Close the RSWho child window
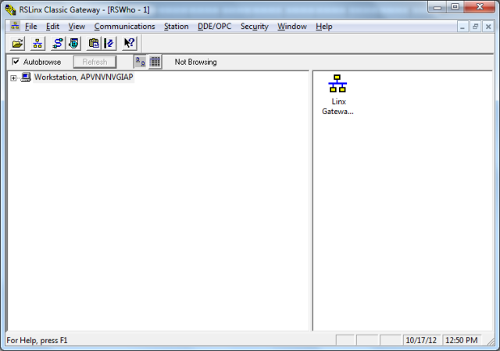The image size is (500, 351). tap(488, 27)
